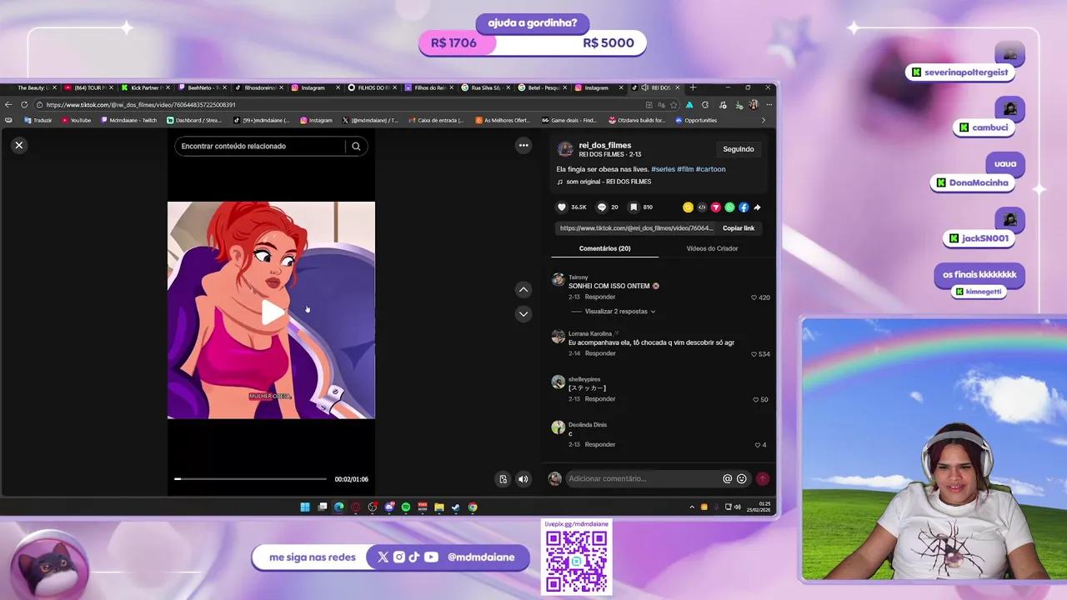1067x600 pixels.
Task: Click the yellow repost icon
Action: click(688, 207)
